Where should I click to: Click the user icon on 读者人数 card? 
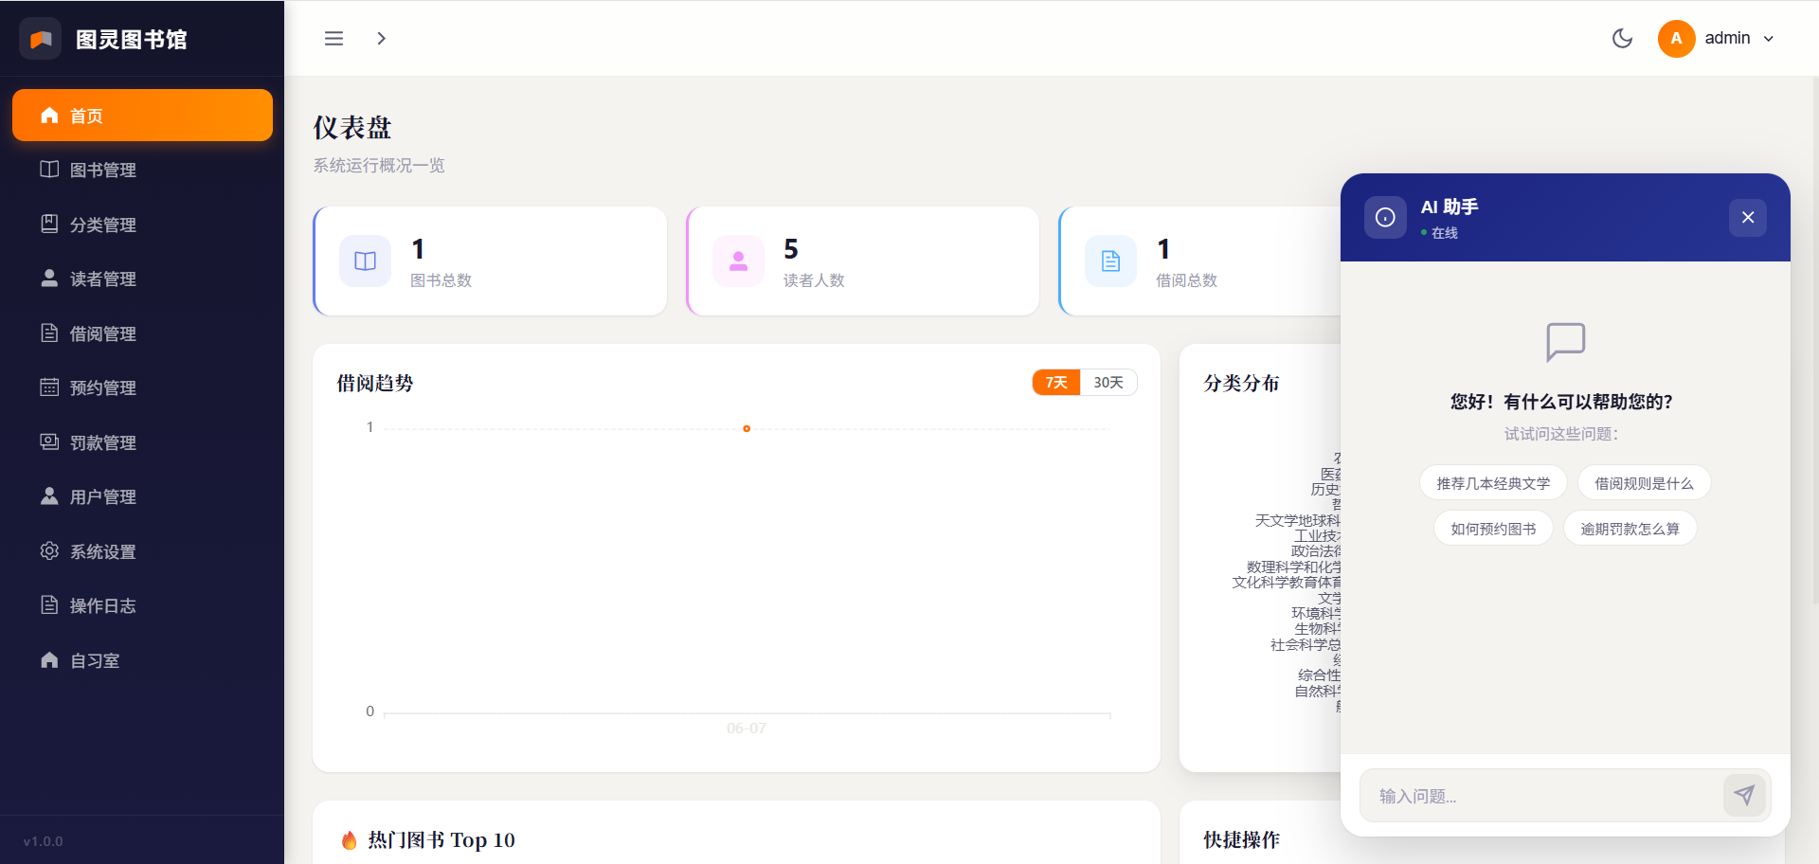(x=738, y=261)
